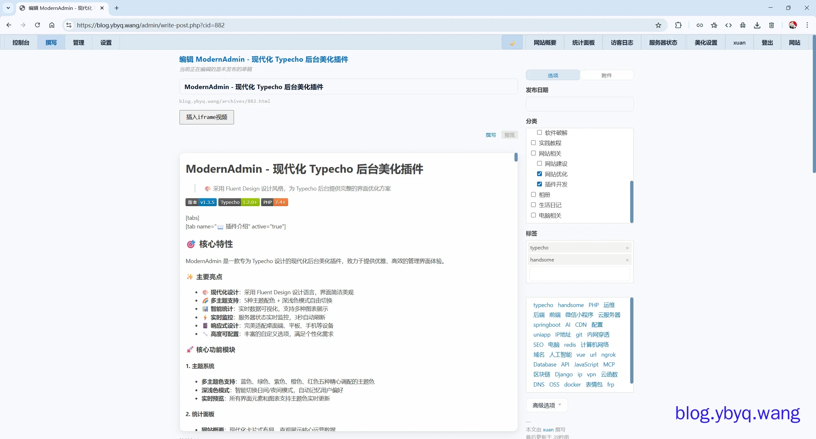Switch to the 附件 tab
This screenshot has height=439, width=816.
[x=607, y=75]
